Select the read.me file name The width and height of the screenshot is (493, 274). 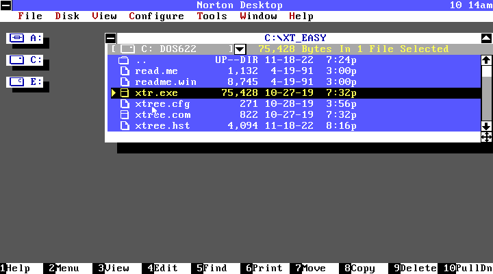click(156, 71)
